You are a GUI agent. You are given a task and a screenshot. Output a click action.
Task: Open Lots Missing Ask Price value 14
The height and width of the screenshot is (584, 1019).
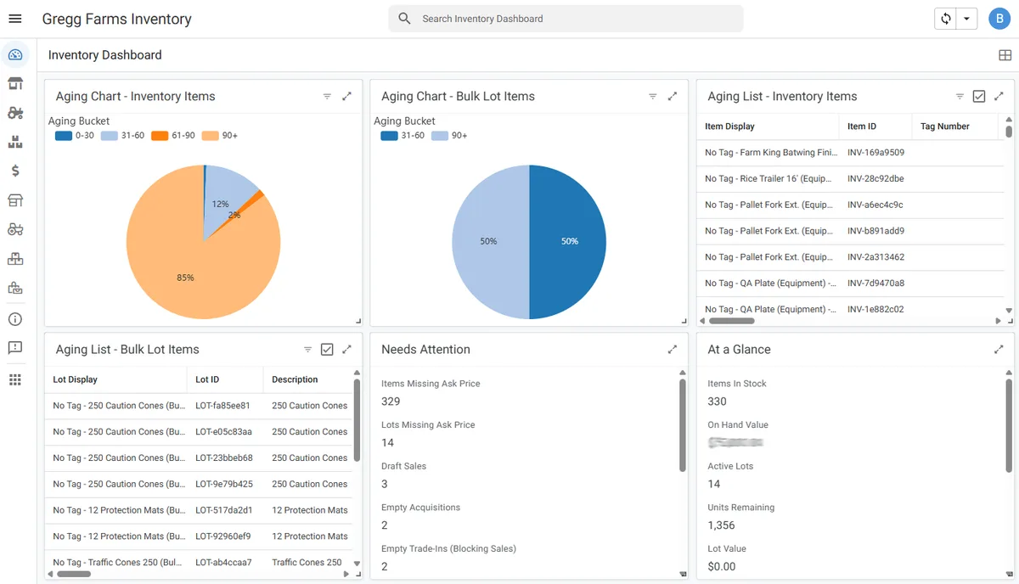388,443
